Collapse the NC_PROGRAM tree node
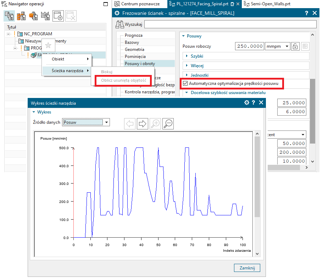The image size is (323, 279). pyautogui.click(x=8, y=34)
